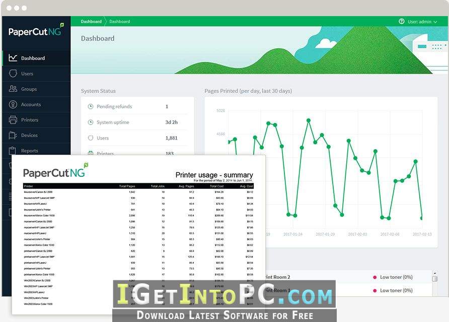The width and height of the screenshot is (449, 322).
Task: Click the Users count 1,881 in System Status
Action: pyautogui.click(x=172, y=138)
